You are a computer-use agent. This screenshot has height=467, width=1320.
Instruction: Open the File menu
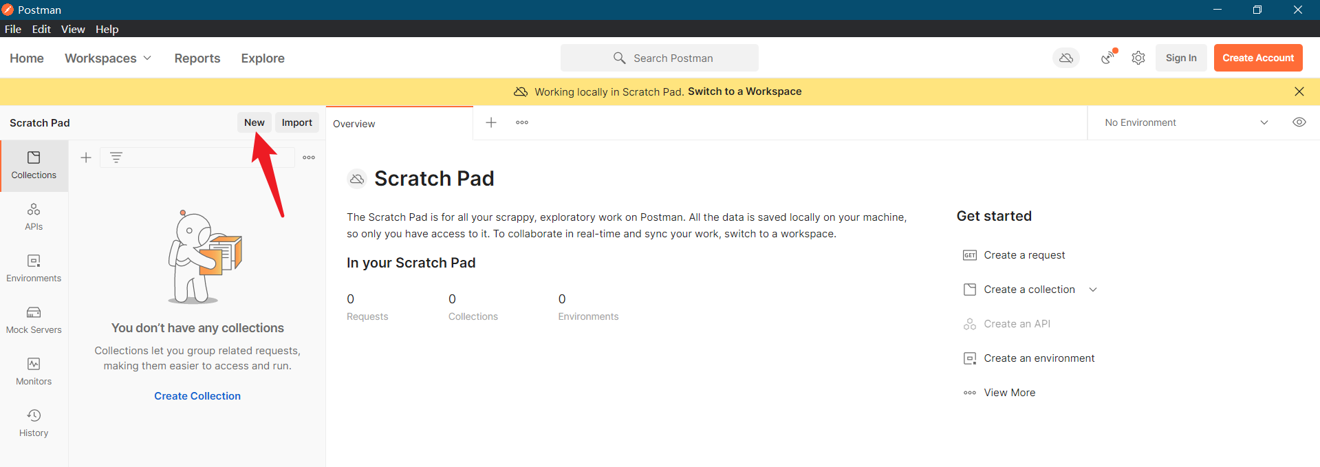(13, 29)
